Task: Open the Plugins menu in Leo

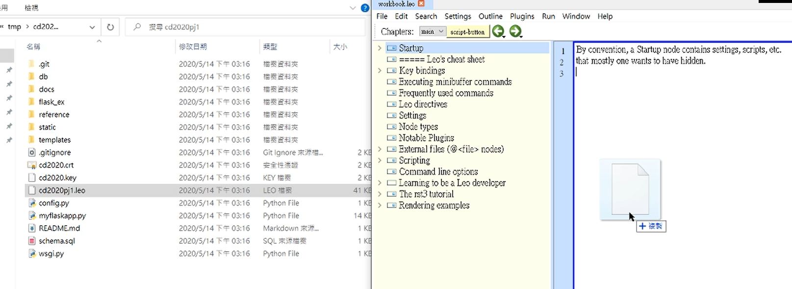Action: coord(522,16)
